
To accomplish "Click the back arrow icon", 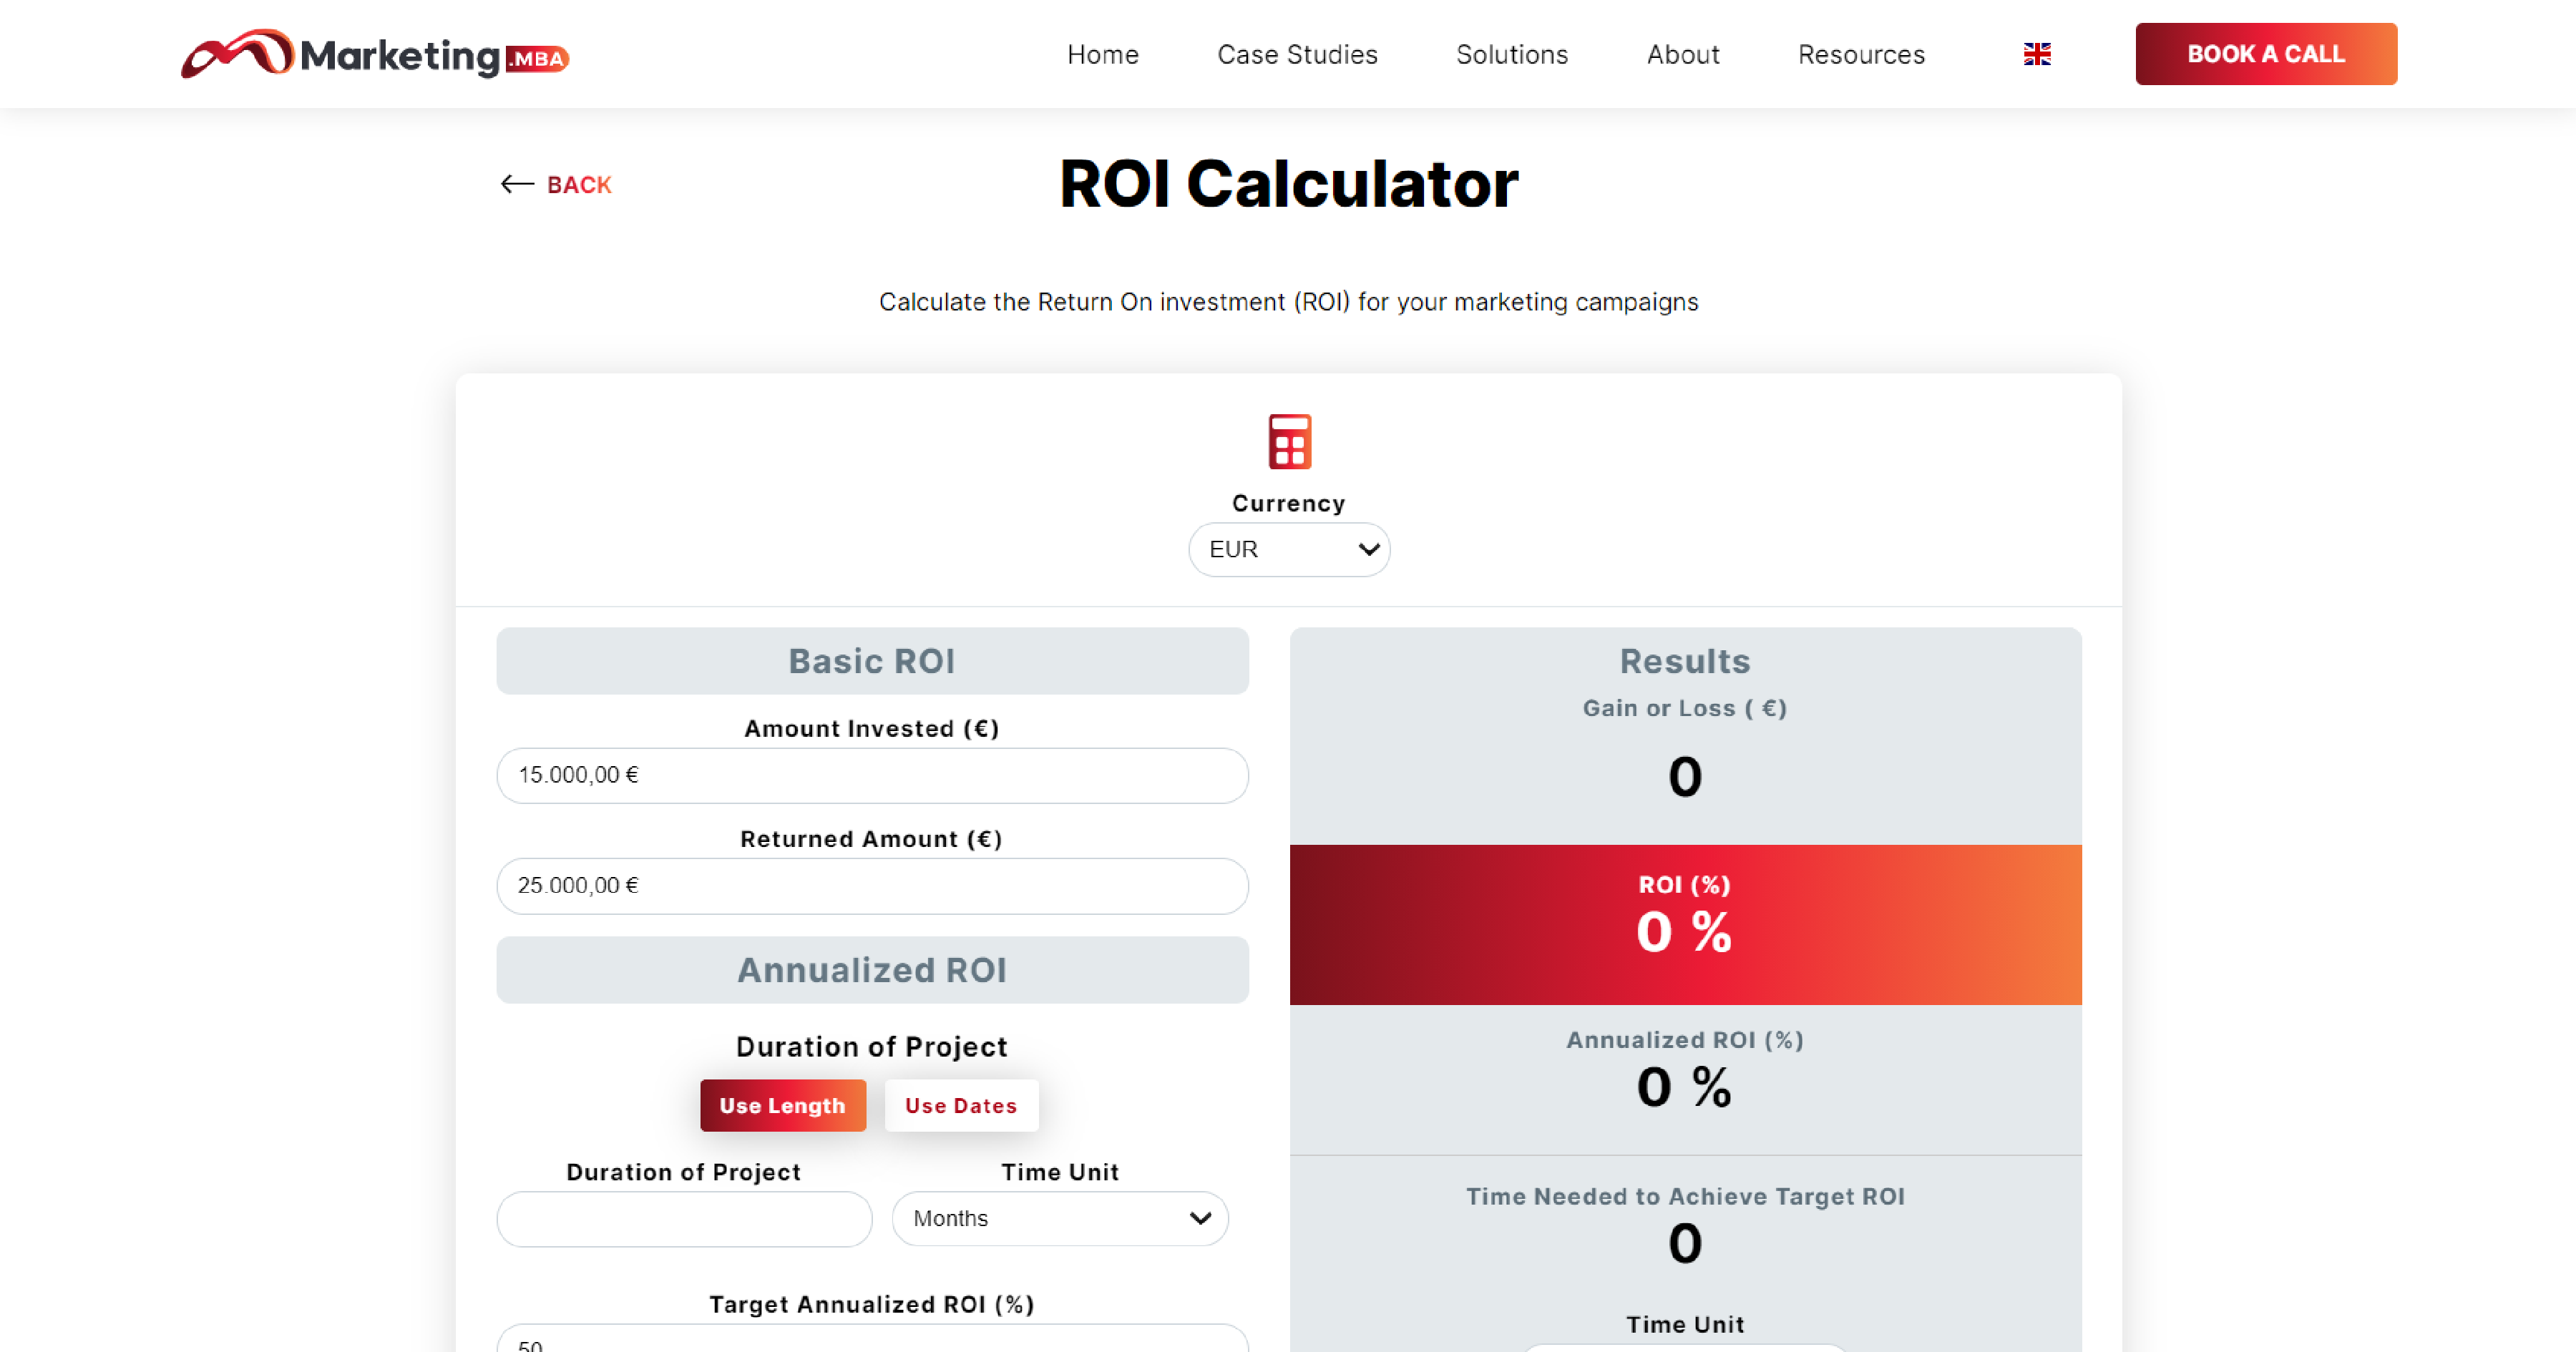I will 516,184.
